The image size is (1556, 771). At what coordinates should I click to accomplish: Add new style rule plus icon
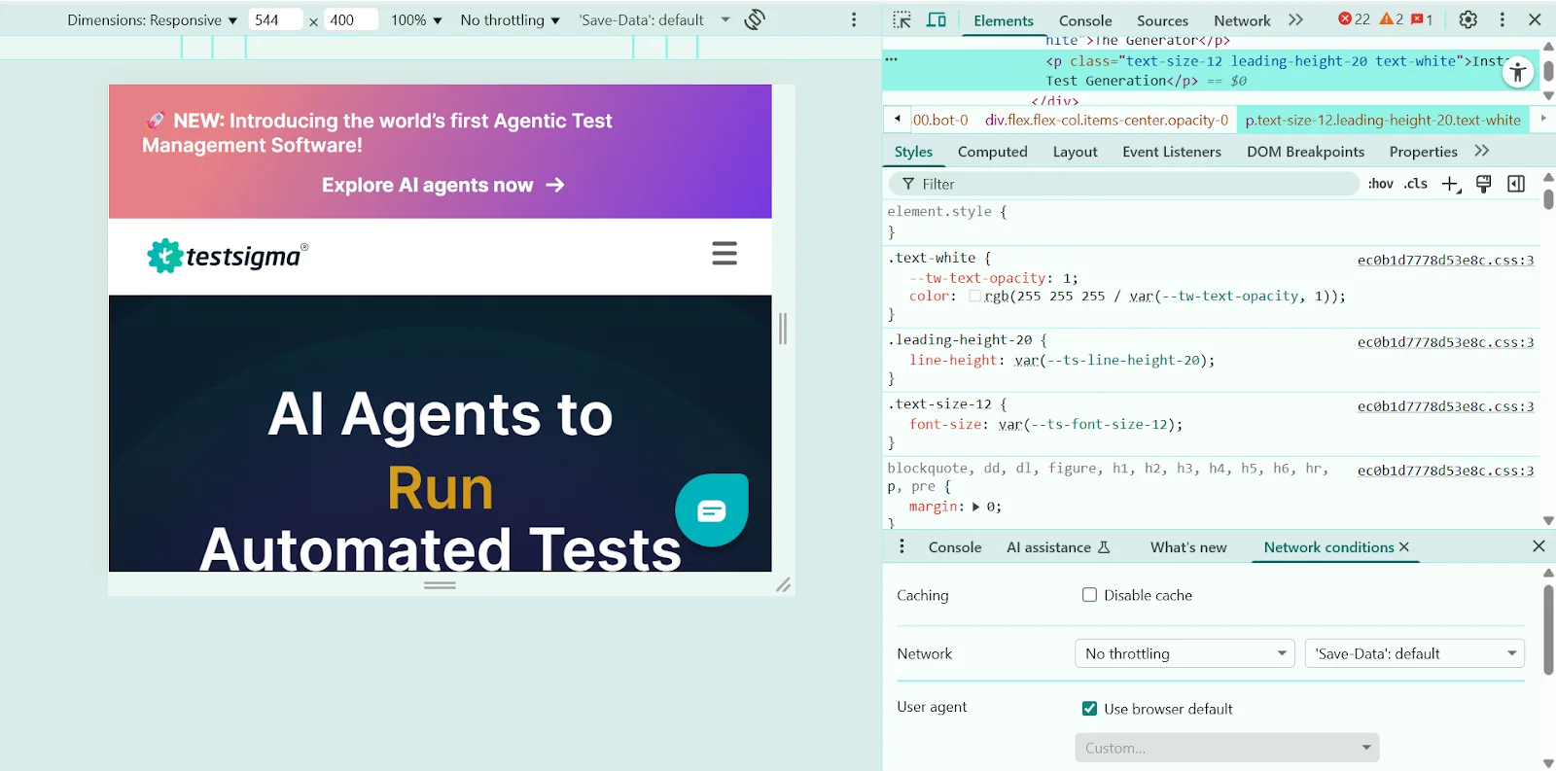point(1451,184)
